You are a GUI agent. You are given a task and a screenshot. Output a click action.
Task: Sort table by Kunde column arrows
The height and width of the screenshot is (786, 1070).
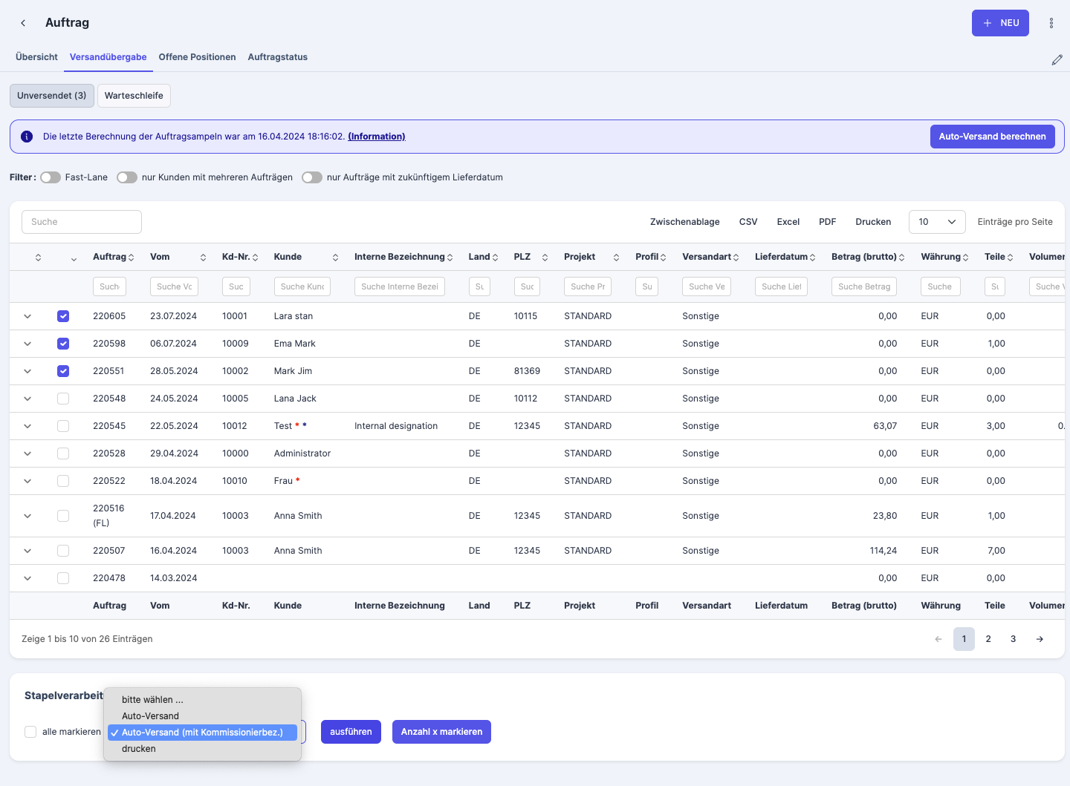335,258
